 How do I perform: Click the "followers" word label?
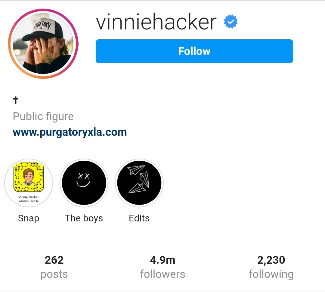tap(163, 274)
